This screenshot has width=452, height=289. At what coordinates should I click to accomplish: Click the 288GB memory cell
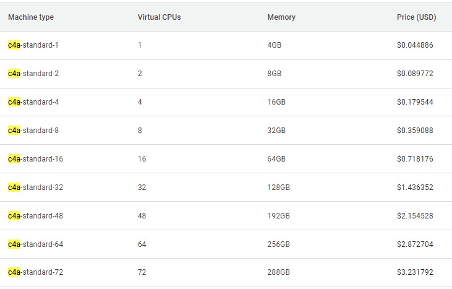click(x=278, y=273)
